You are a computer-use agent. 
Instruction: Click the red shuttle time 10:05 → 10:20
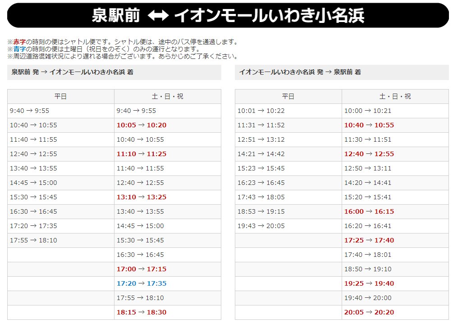142,125
